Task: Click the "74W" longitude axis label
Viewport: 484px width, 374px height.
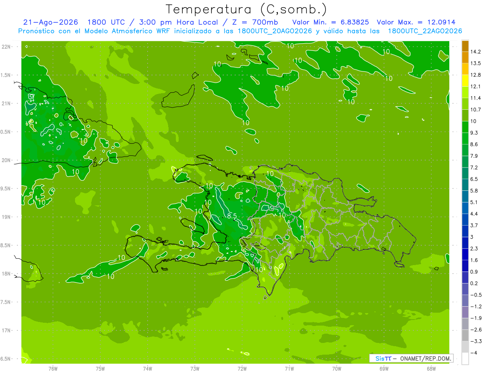Action: [x=148, y=369]
